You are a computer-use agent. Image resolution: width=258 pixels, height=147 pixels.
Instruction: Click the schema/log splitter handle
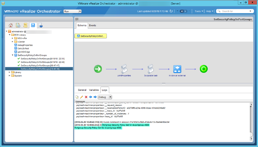164,83
